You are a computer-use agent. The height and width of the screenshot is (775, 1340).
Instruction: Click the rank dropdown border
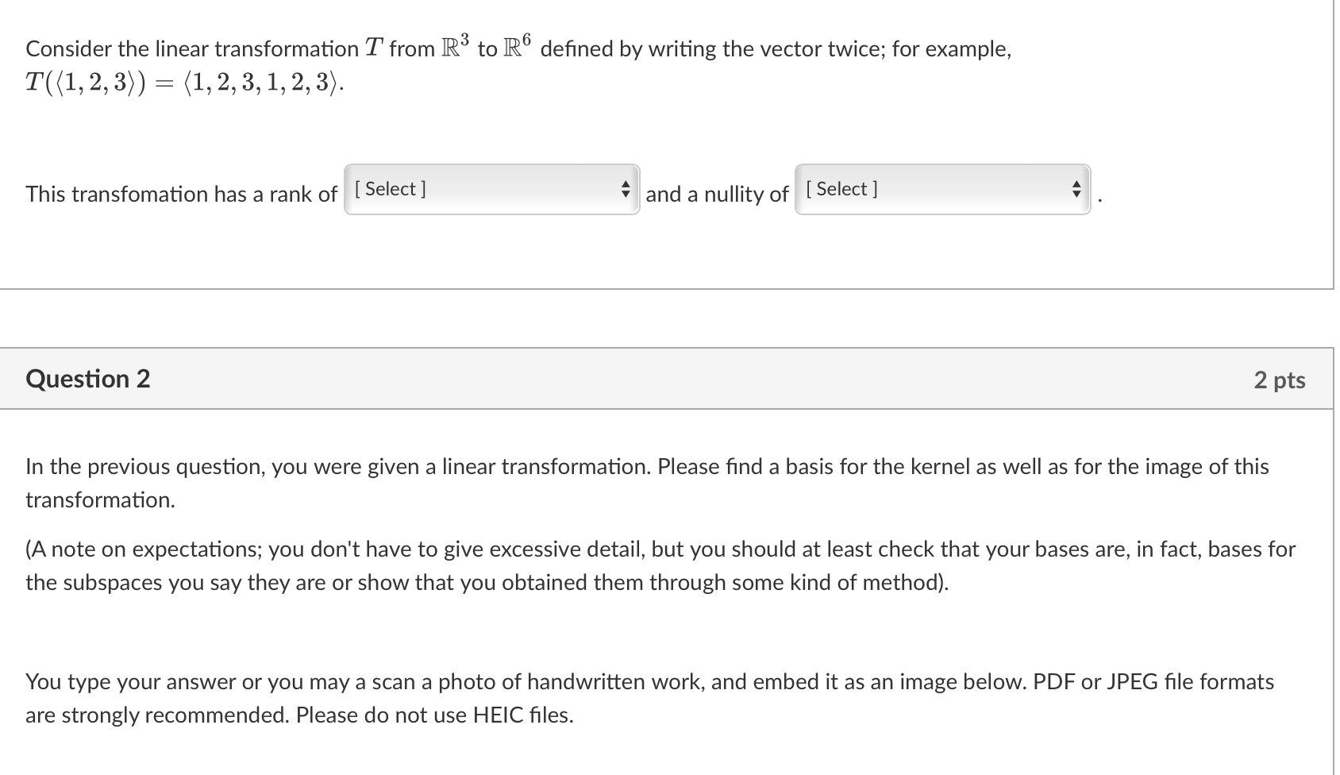(x=491, y=167)
